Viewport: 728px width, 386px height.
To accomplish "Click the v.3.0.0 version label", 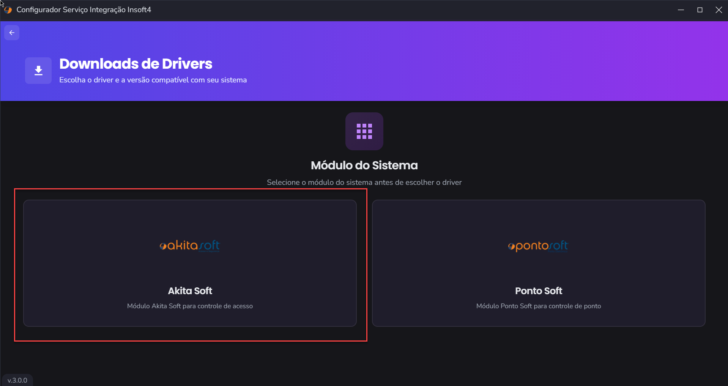I will click(x=17, y=380).
